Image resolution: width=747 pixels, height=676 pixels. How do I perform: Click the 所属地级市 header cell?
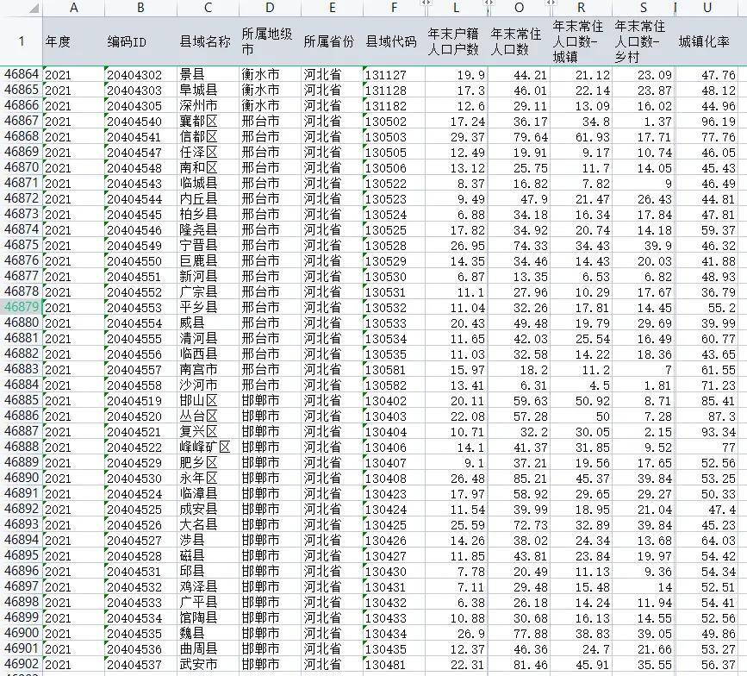coord(270,41)
